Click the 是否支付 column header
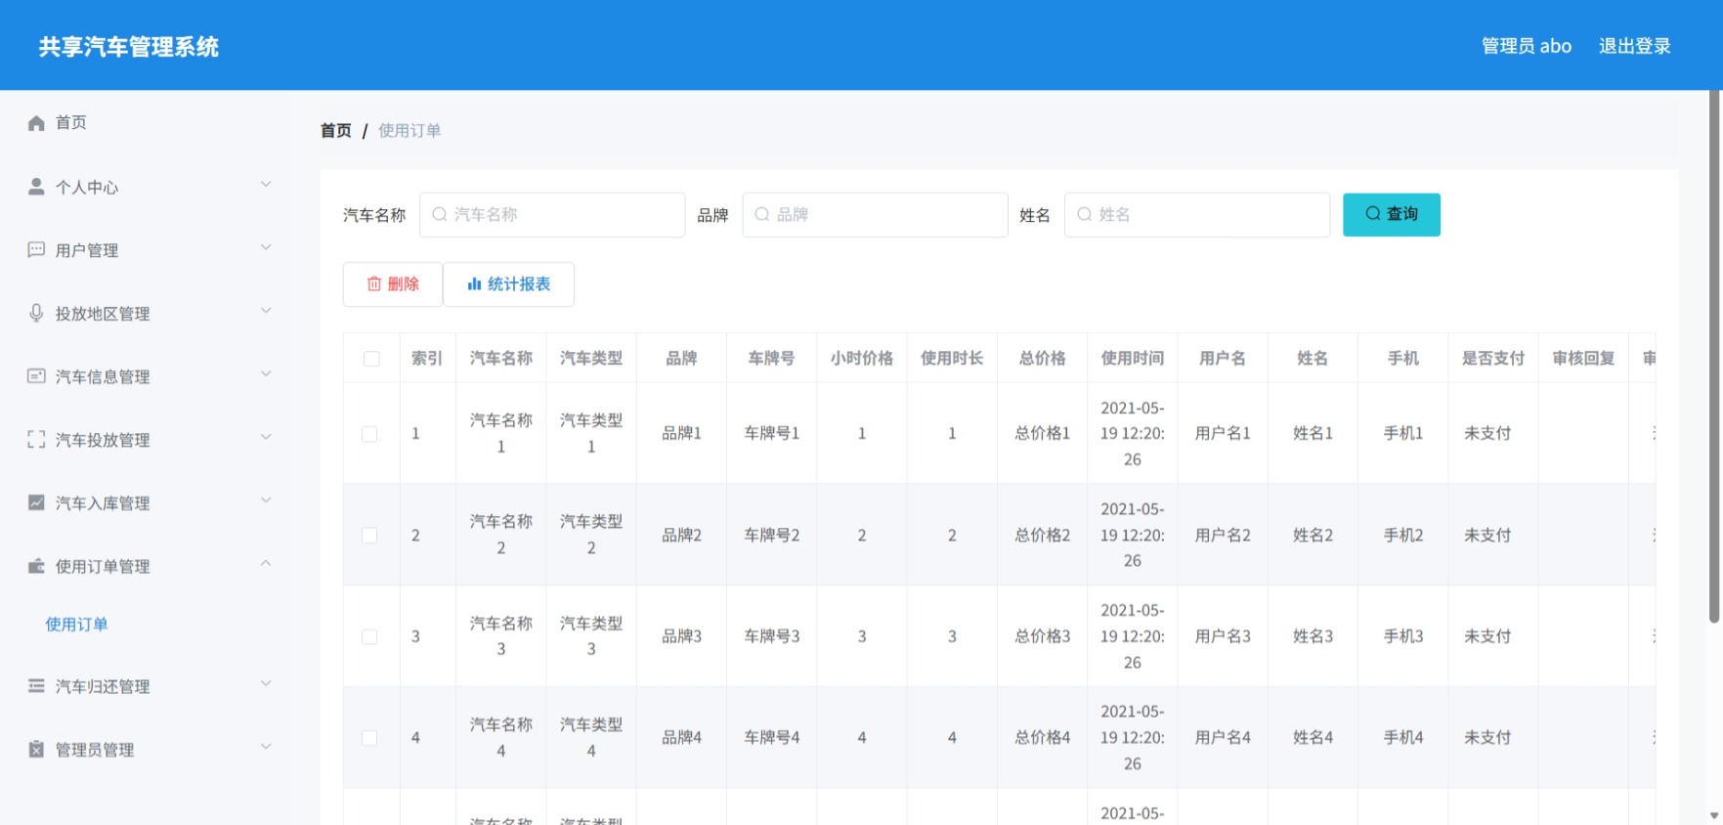Image resolution: width=1723 pixels, height=825 pixels. [1493, 359]
